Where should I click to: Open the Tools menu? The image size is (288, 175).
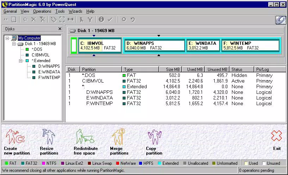[60, 11]
